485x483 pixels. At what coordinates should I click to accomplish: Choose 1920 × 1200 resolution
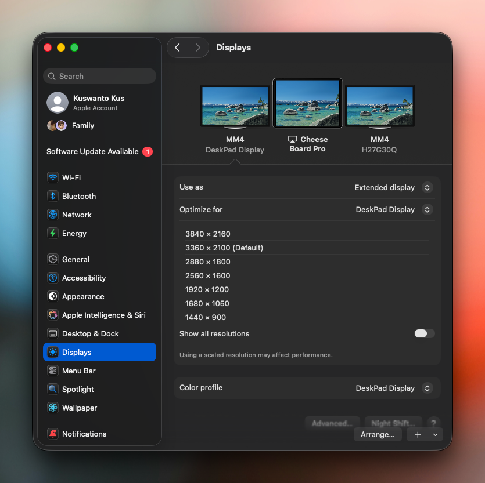307,289
